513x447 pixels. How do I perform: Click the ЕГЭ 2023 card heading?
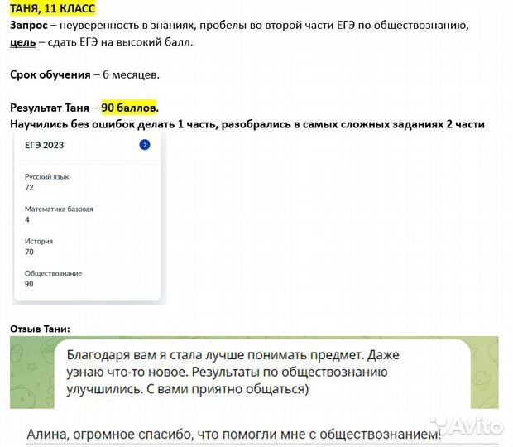[x=44, y=145]
